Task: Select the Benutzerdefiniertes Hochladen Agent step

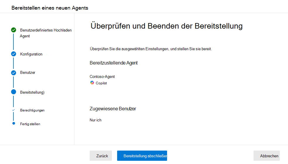Action: pyautogui.click(x=46, y=33)
